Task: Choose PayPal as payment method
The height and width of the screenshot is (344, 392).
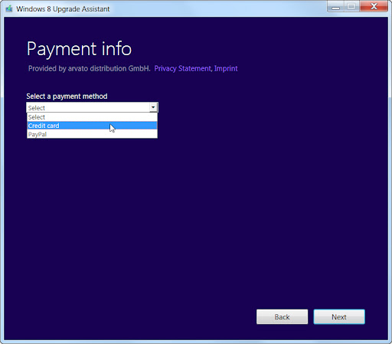Action: tap(92, 134)
